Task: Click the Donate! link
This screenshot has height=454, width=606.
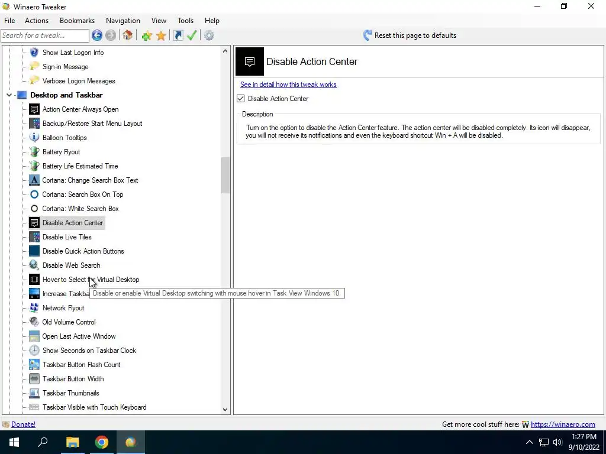Action: (x=23, y=424)
